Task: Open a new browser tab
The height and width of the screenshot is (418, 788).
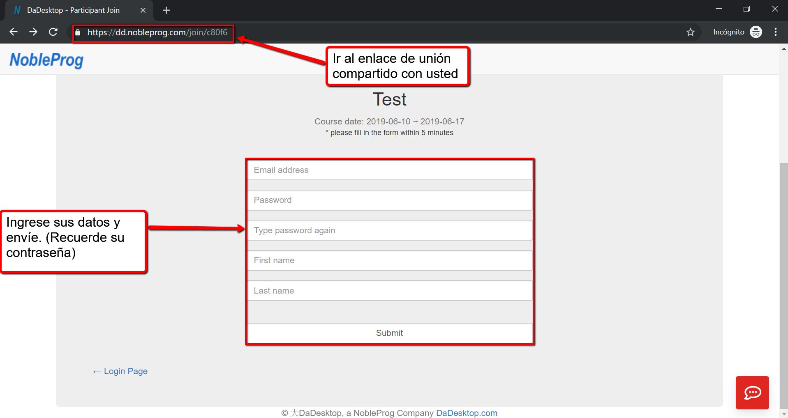Action: [x=166, y=10]
